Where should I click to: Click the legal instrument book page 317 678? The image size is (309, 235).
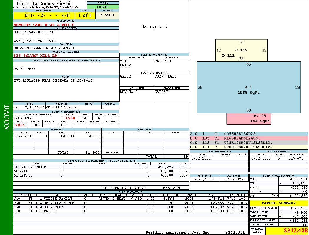click(296, 158)
